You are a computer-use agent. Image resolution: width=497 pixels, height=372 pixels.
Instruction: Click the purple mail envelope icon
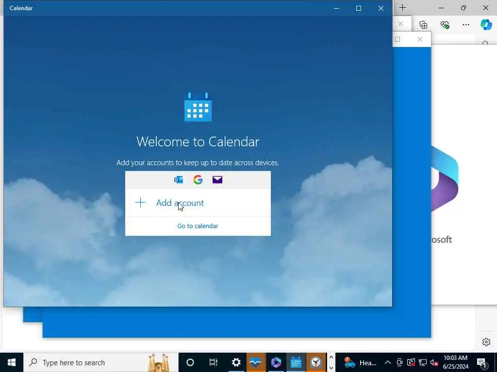coord(217,180)
